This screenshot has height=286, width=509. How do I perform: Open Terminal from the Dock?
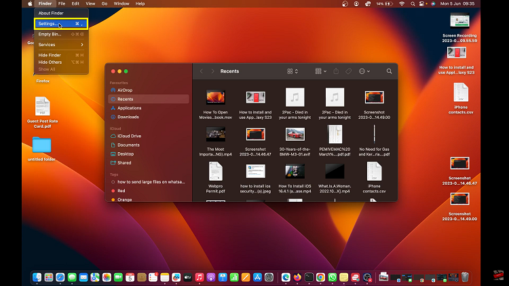tap(309, 277)
